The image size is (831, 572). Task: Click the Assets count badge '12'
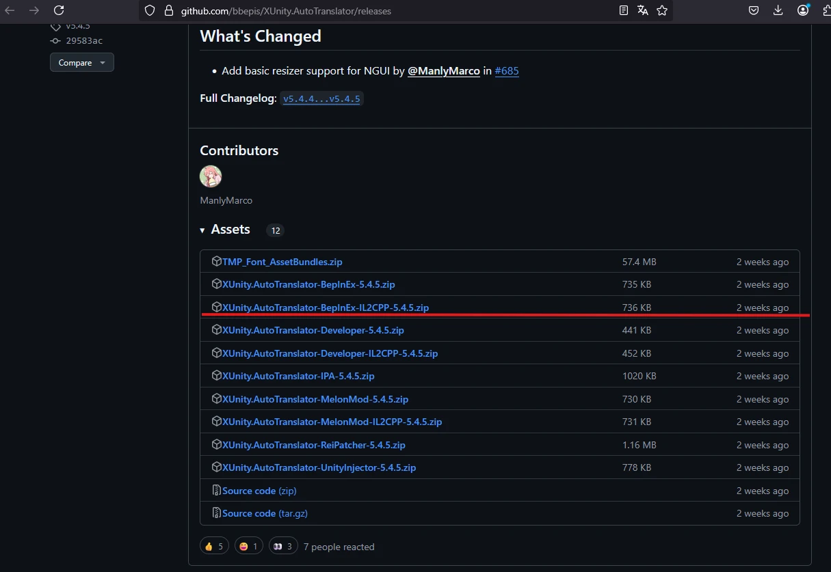[x=276, y=230]
